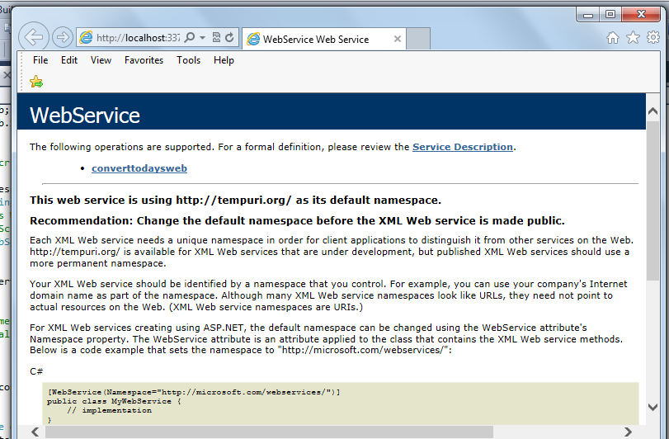Refresh the page with the reload icon
This screenshot has height=439, width=669.
229,37
